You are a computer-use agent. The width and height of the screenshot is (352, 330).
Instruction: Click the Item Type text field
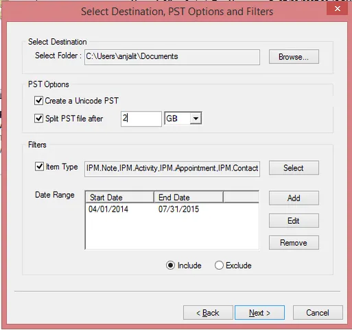[x=172, y=169]
